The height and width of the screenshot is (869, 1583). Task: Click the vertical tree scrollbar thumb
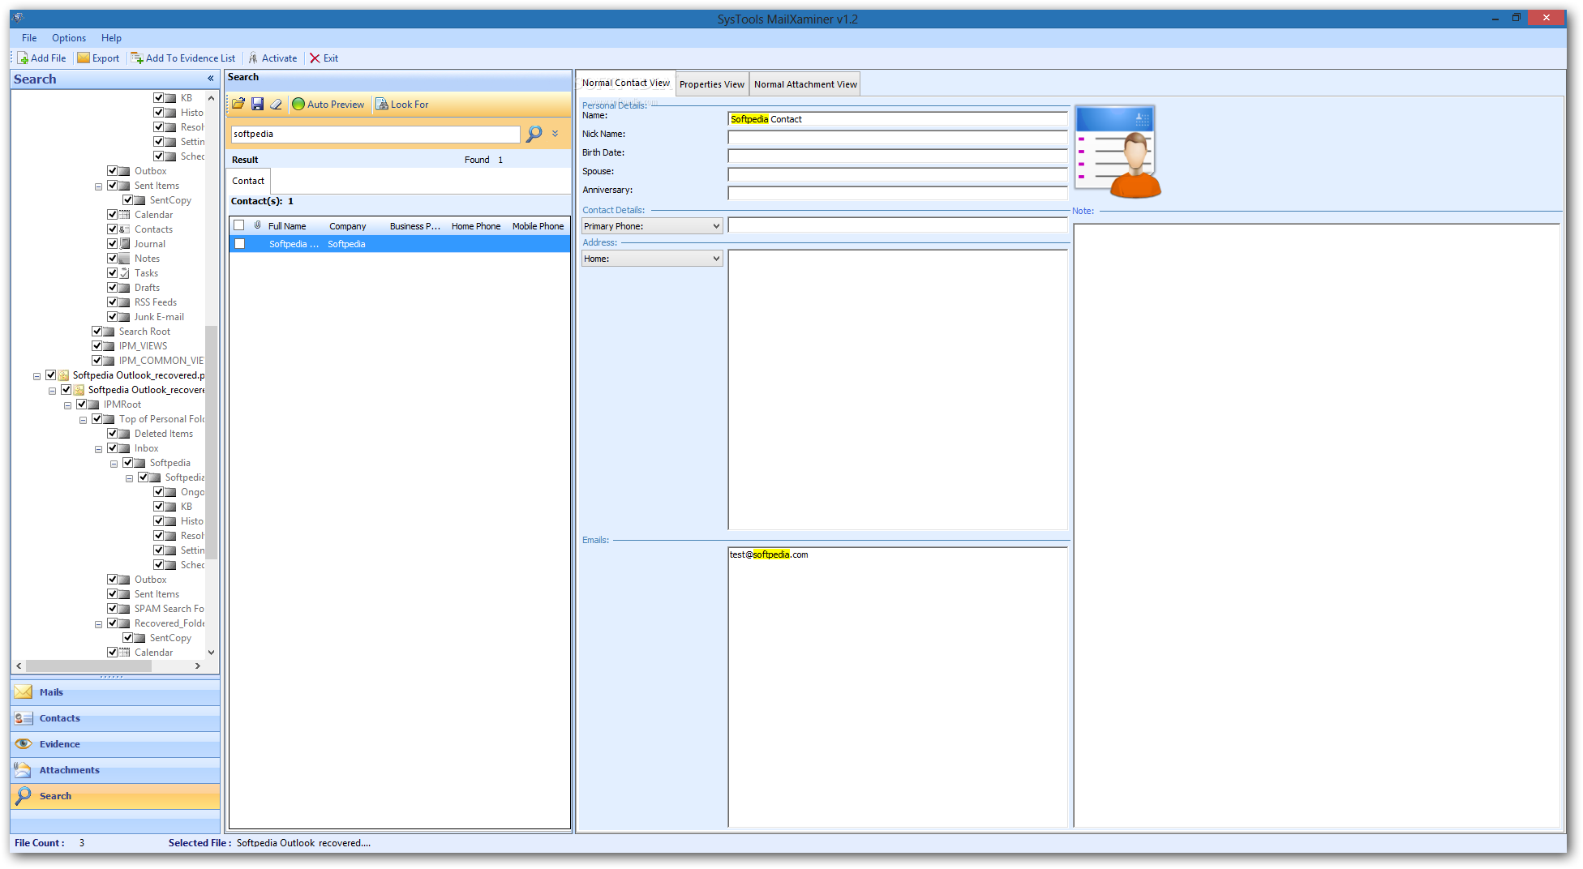(x=211, y=442)
